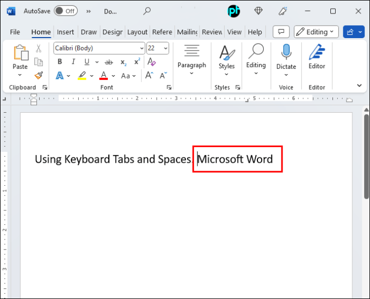Viewport: 370px width, 299px height.
Task: Open the search magnifier in title bar
Action: click(x=147, y=11)
